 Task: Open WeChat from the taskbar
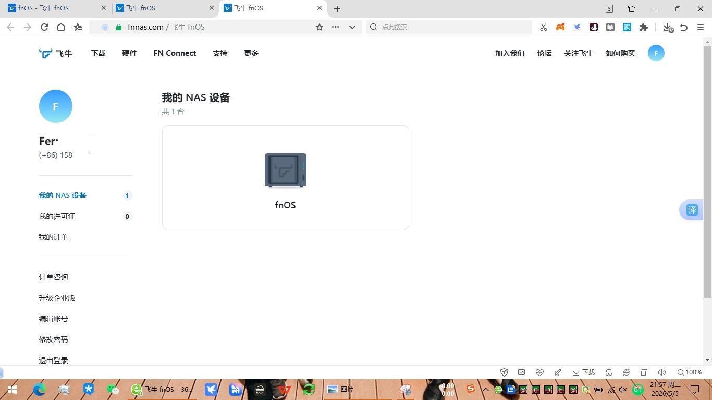(113, 389)
